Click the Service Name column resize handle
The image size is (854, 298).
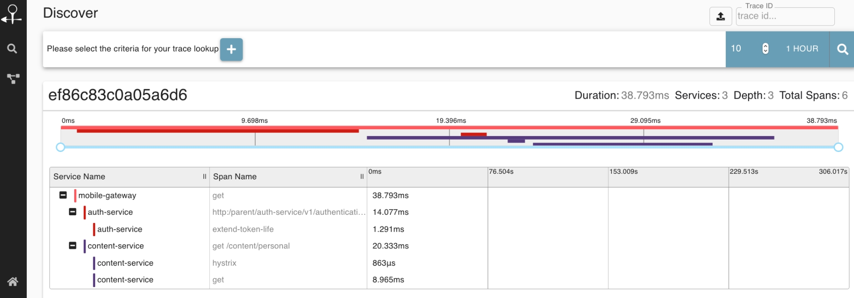coord(205,177)
